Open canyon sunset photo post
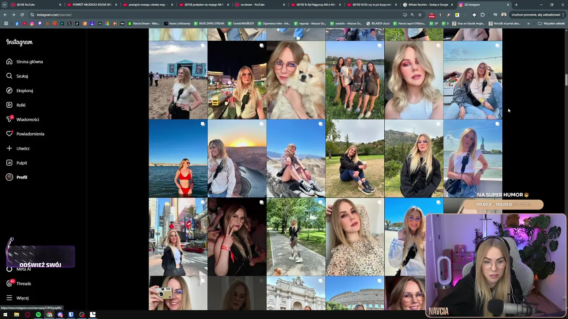This screenshot has width=568, height=319. (x=237, y=158)
